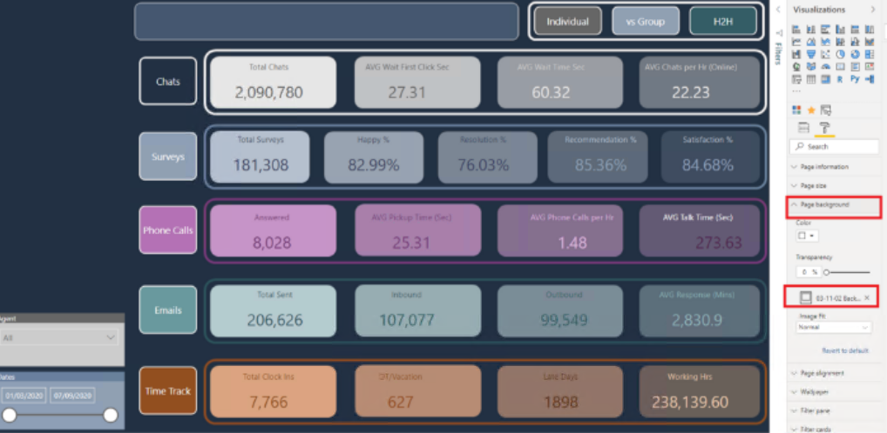The height and width of the screenshot is (433, 887).
Task: Select the stacked column chart visual
Action: click(x=811, y=30)
